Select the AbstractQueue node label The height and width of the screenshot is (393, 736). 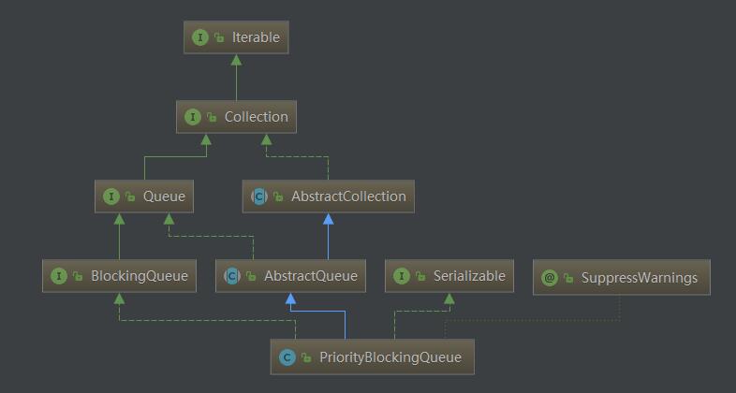click(311, 276)
